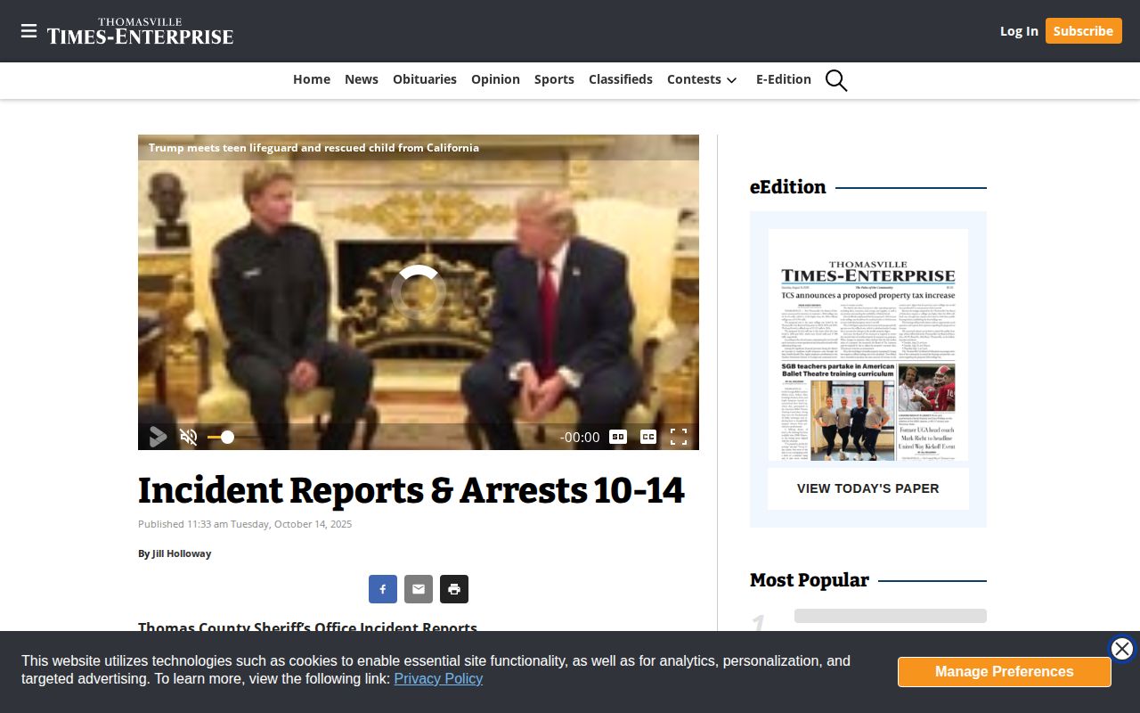Open the Opinion section
Viewport: 1140px width, 713px height.
click(495, 79)
